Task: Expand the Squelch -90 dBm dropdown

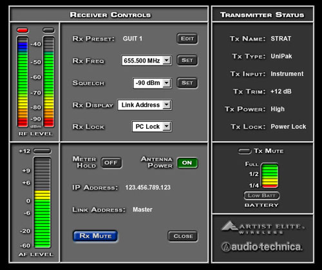Action: [x=153, y=83]
